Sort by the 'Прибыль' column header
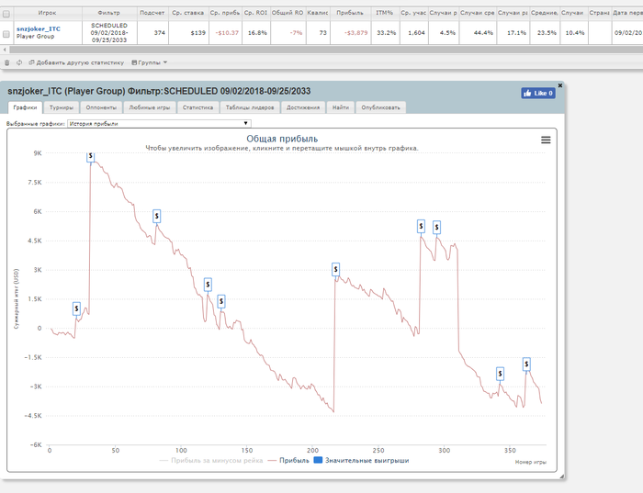Screen dimensions: 643x493 (x=350, y=13)
